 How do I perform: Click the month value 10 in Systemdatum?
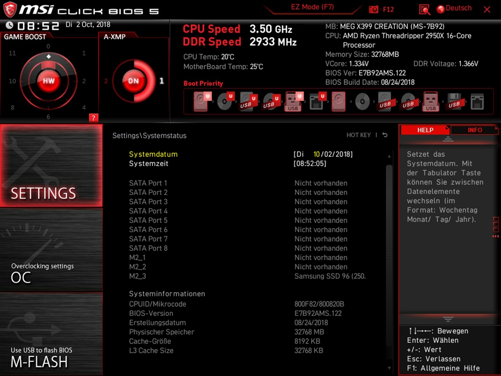316,154
